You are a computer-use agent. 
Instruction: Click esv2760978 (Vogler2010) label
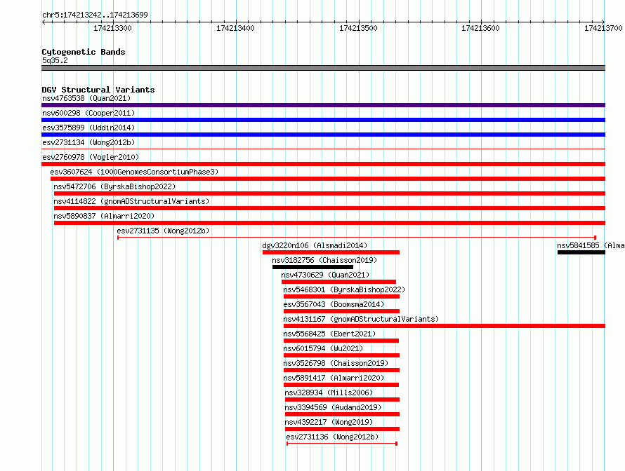[x=91, y=157]
